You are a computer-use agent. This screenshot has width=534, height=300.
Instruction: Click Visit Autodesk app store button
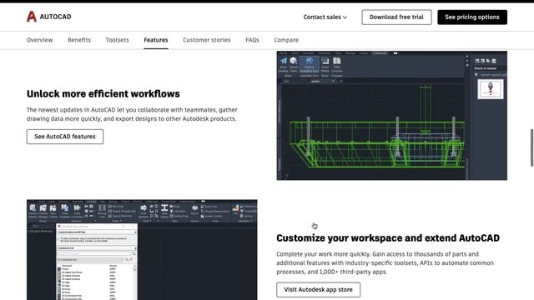pyautogui.click(x=318, y=289)
